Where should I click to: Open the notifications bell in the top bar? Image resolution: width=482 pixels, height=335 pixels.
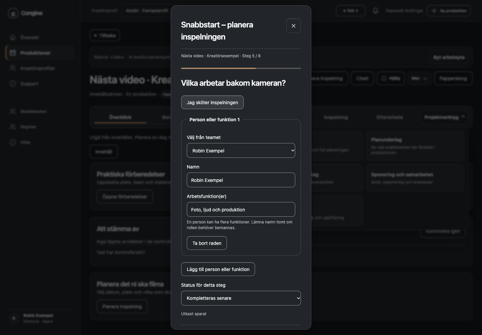[x=376, y=11]
